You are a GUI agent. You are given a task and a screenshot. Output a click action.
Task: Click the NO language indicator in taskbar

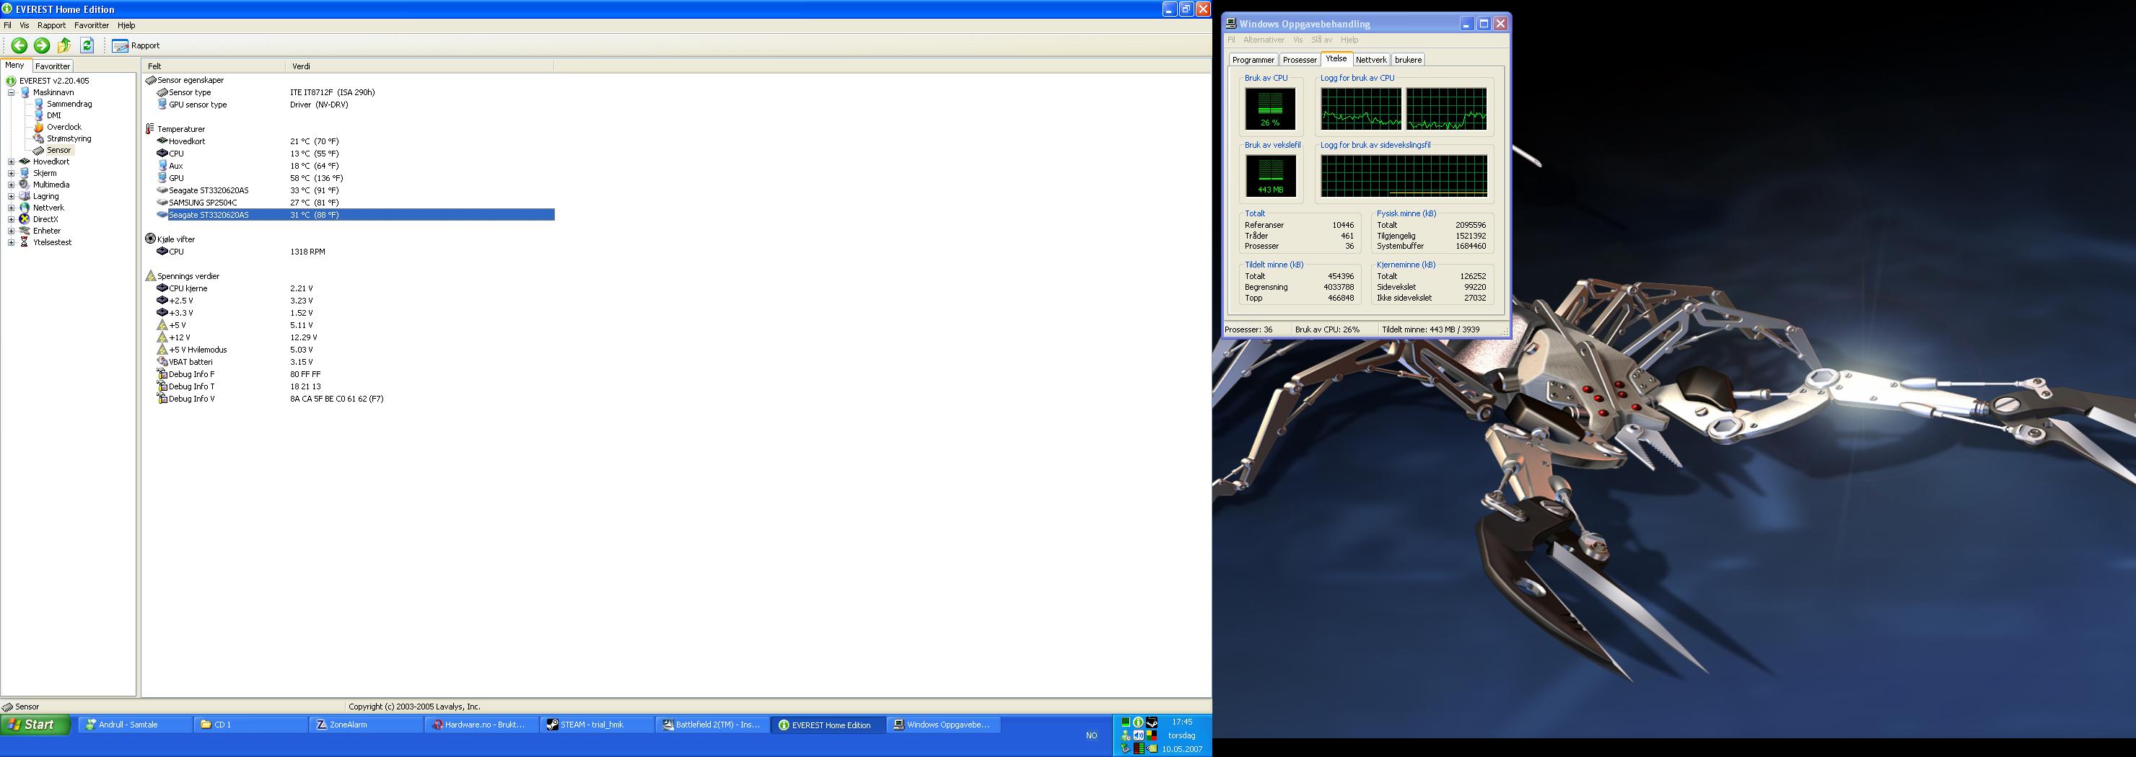(1091, 735)
